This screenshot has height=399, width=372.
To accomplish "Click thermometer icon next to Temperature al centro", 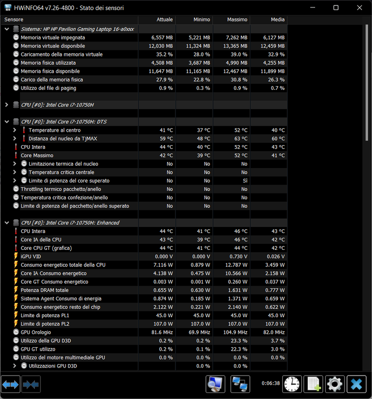I will pos(24,130).
